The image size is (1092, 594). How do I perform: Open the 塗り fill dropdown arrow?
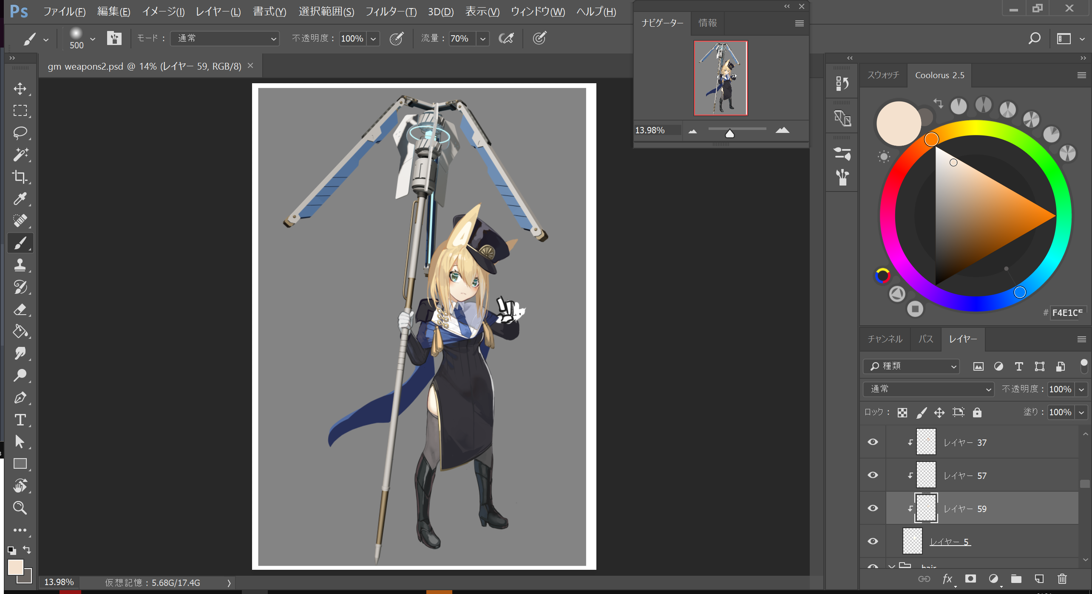[1081, 412]
